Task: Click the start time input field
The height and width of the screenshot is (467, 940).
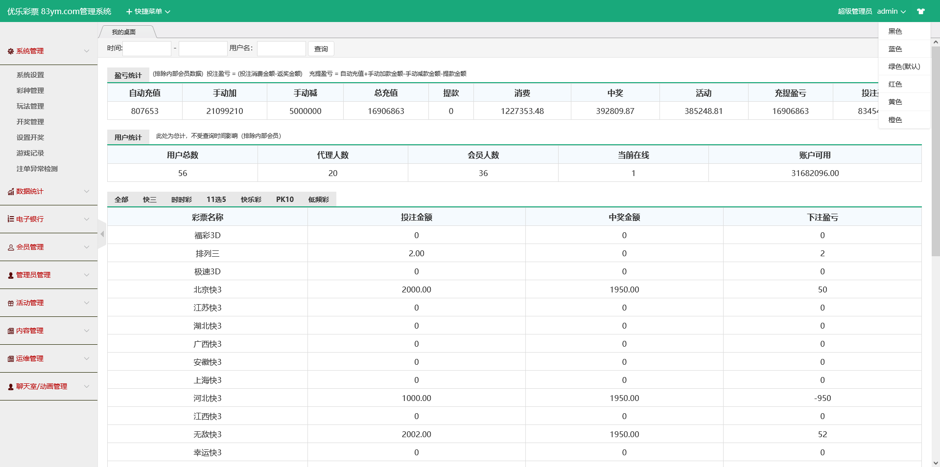Action: point(147,49)
